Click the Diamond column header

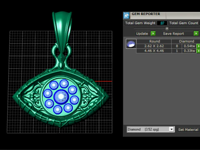pos(186,41)
